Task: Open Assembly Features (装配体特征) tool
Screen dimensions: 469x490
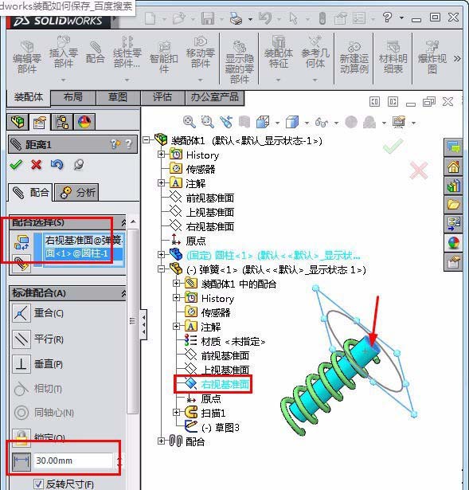Action: (x=279, y=53)
